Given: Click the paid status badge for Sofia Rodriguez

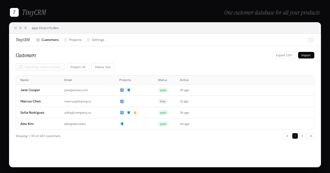Looking at the screenshot, I should click(x=163, y=113).
